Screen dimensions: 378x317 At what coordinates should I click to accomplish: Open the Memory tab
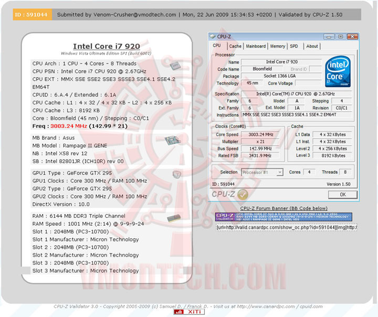click(x=278, y=46)
